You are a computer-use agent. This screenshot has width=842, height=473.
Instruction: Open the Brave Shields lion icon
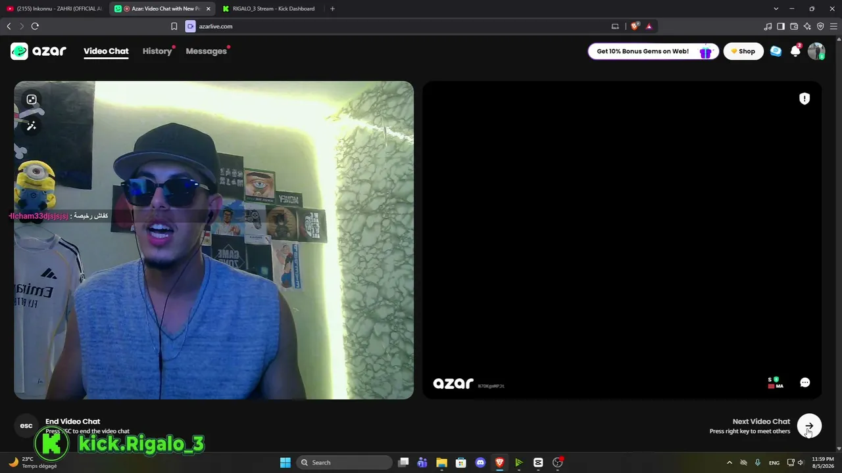(x=635, y=26)
